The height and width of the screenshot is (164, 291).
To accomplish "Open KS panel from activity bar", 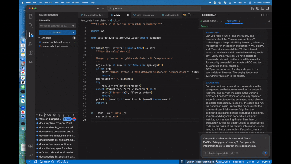I will [x=30, y=62].
